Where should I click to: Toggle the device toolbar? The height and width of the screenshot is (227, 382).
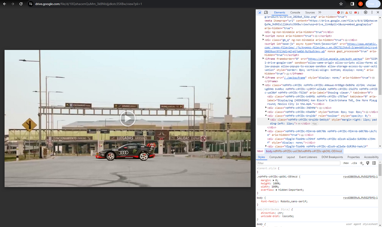coord(266,12)
